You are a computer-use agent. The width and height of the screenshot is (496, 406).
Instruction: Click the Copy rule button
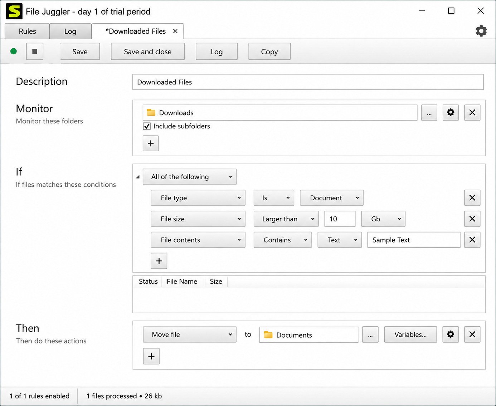pos(269,52)
